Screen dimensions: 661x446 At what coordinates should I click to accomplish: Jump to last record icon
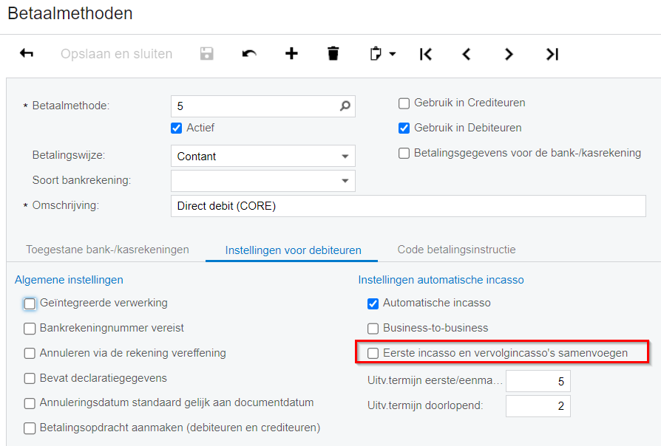(x=552, y=54)
